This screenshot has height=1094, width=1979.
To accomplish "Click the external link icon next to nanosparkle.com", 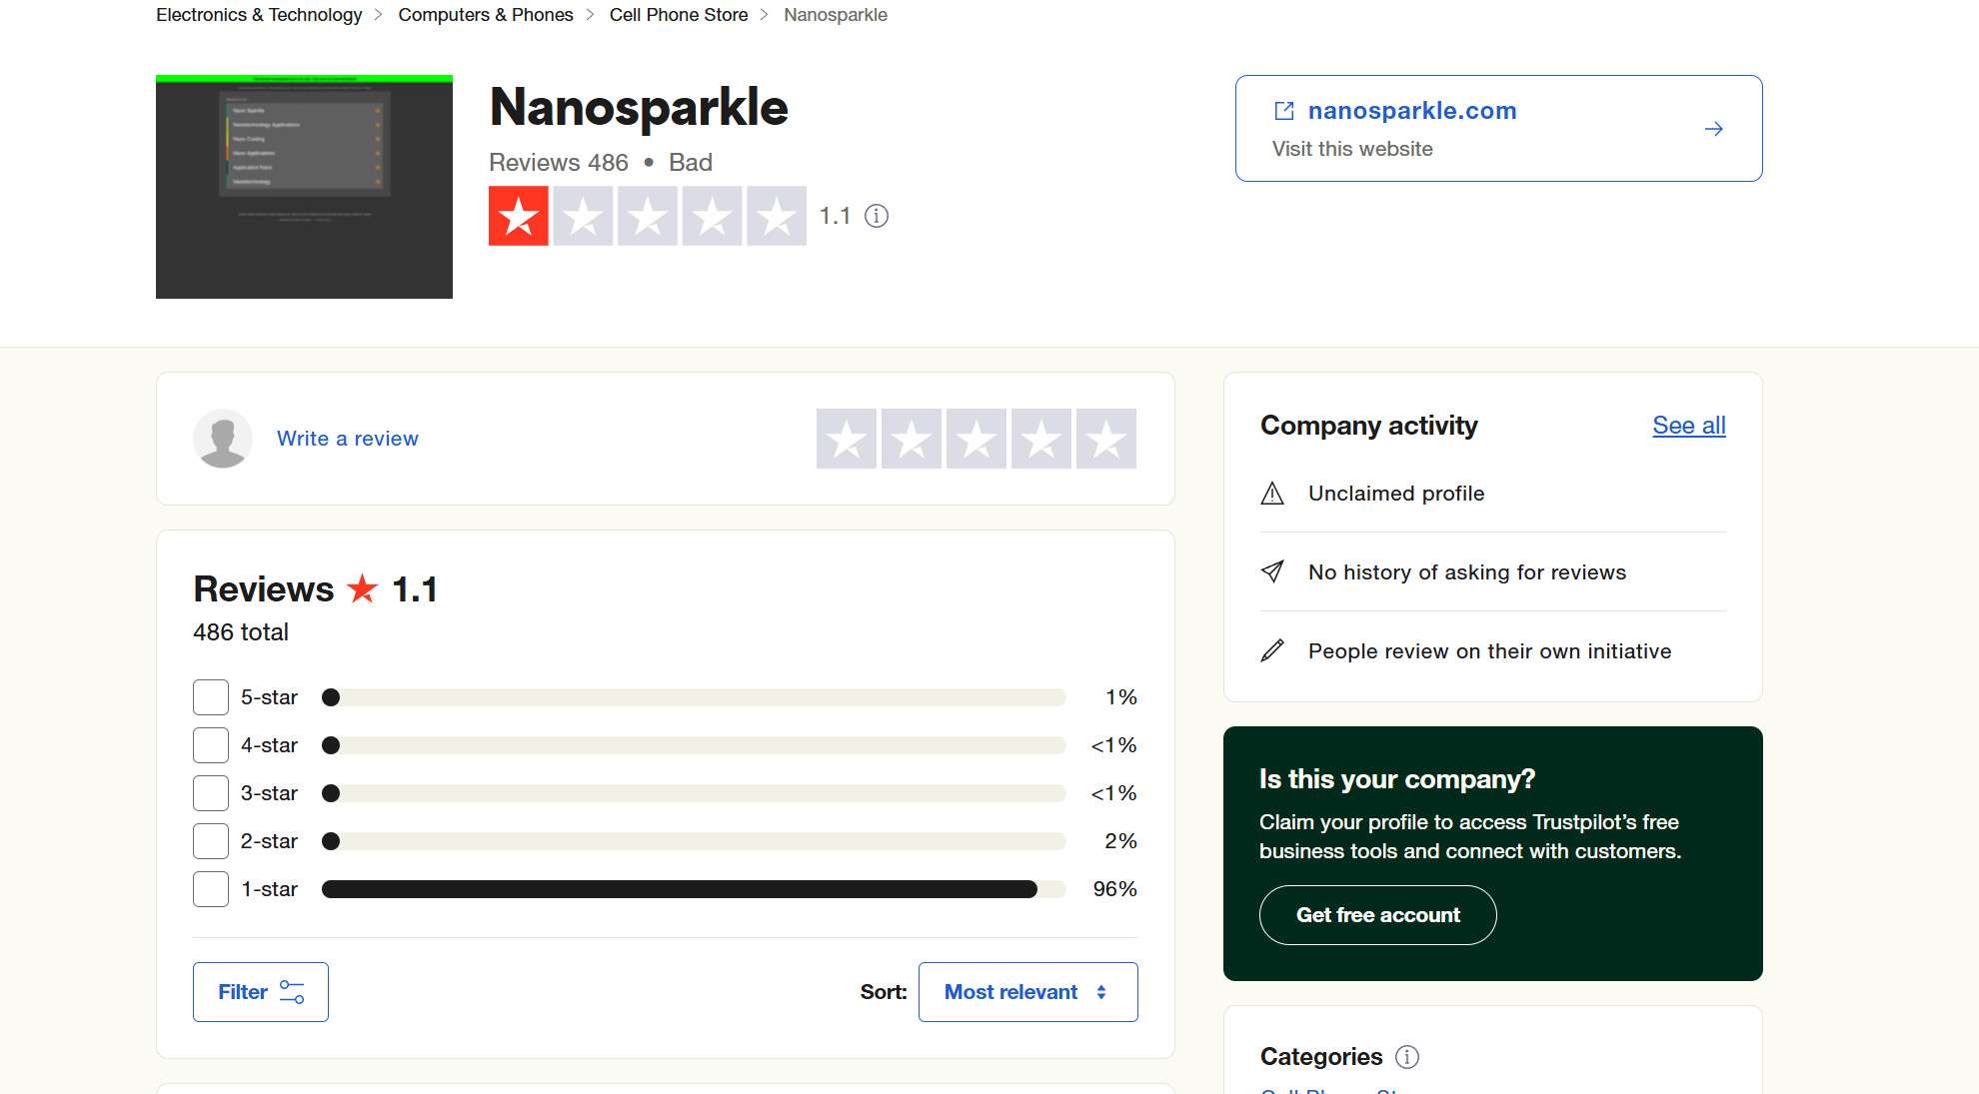I will [x=1283, y=111].
